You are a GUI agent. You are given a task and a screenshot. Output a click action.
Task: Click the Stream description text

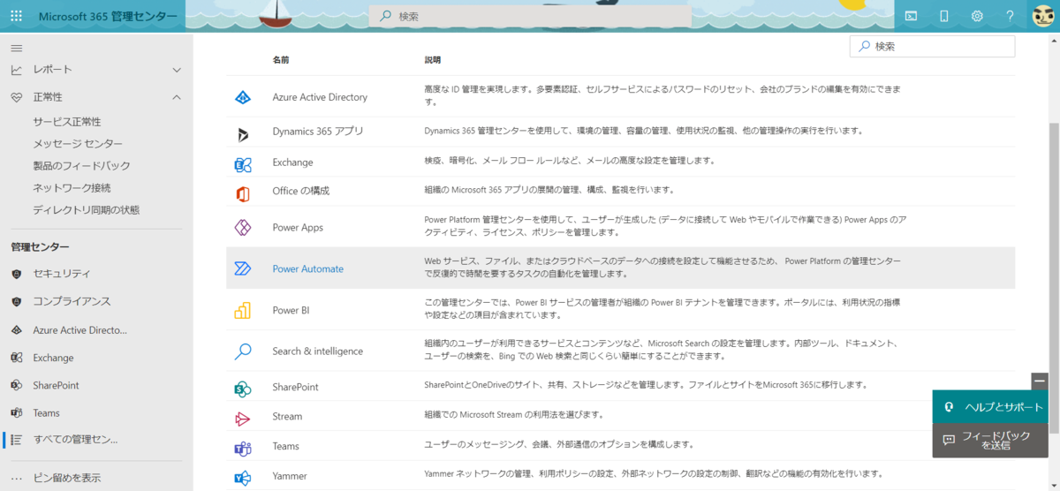click(514, 414)
